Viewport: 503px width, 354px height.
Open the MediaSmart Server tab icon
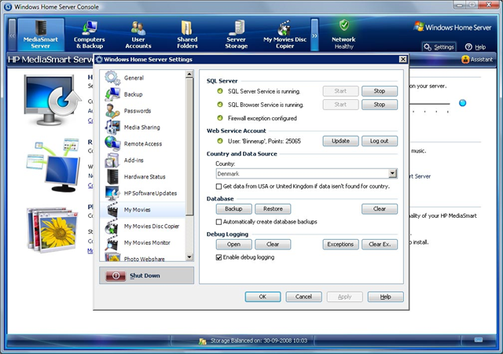point(41,28)
